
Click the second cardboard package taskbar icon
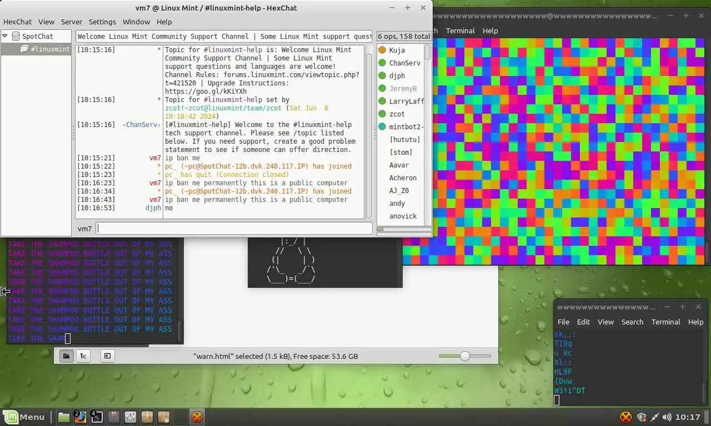(164, 417)
